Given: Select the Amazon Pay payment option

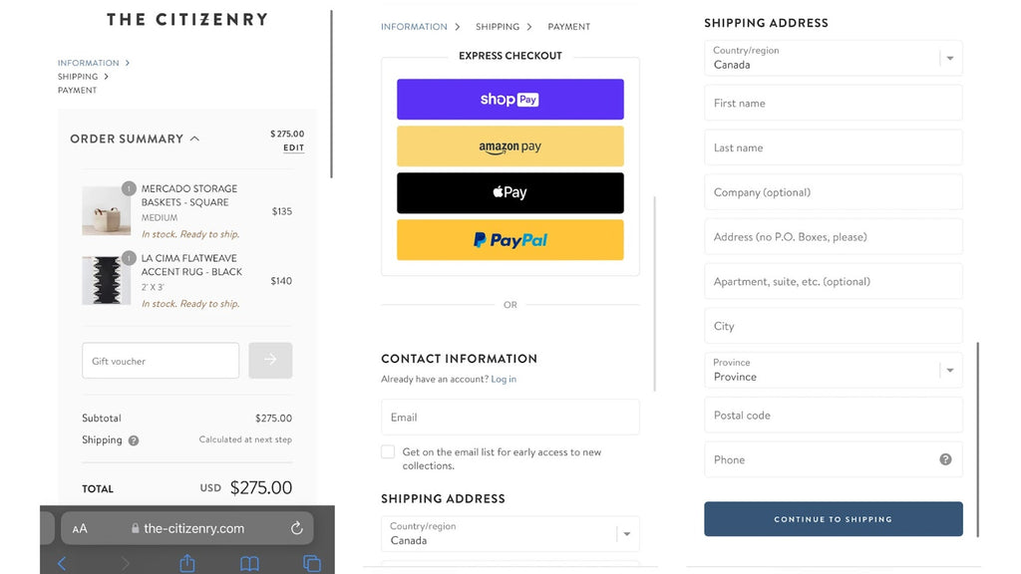Looking at the screenshot, I should pos(510,145).
